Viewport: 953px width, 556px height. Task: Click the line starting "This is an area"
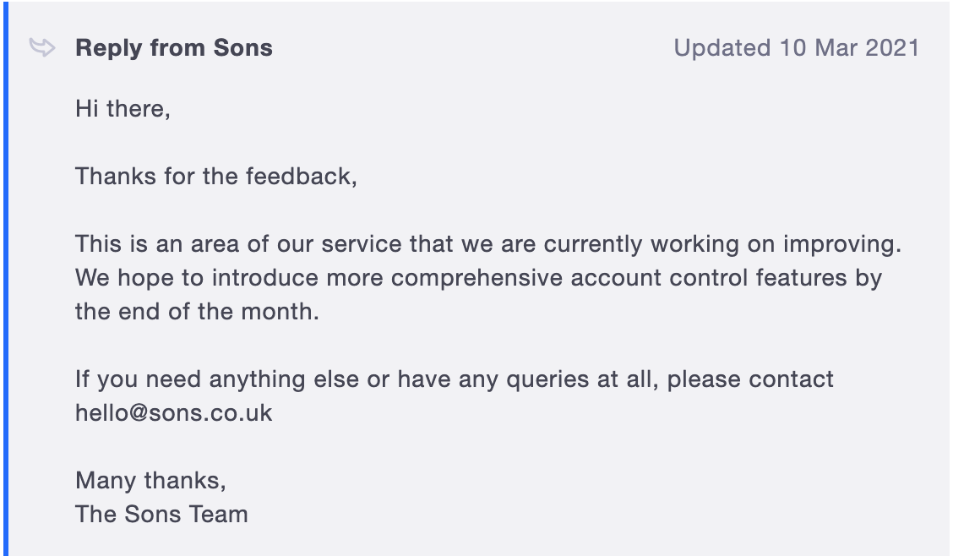pos(488,244)
